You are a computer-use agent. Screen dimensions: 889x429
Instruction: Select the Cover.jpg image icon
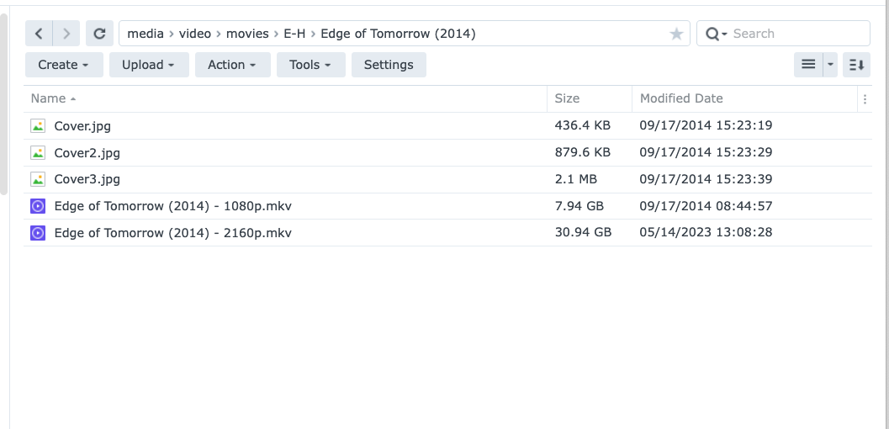coord(38,126)
